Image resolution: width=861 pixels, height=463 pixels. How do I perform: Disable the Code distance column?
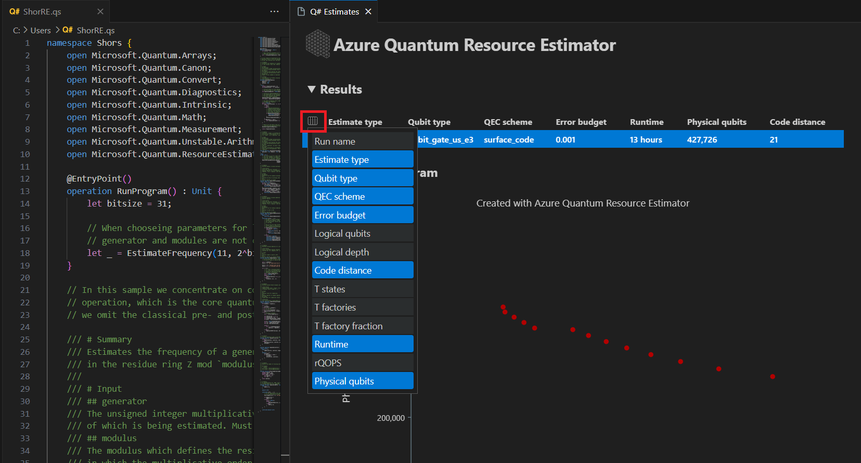pyautogui.click(x=363, y=271)
